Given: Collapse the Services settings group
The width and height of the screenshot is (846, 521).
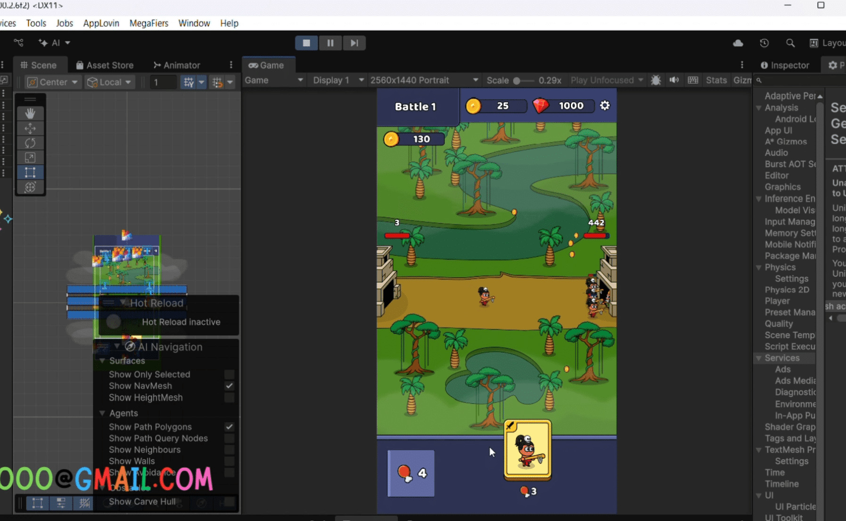Looking at the screenshot, I should point(759,358).
